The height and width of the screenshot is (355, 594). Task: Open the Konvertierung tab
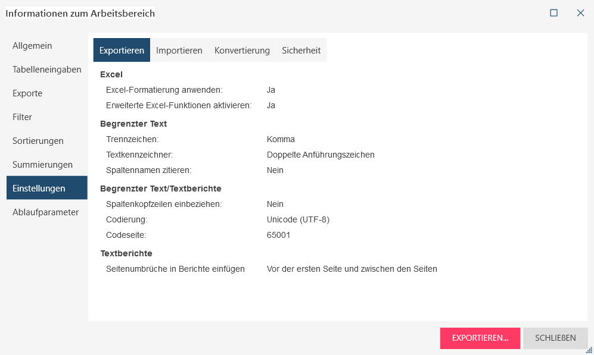(242, 51)
